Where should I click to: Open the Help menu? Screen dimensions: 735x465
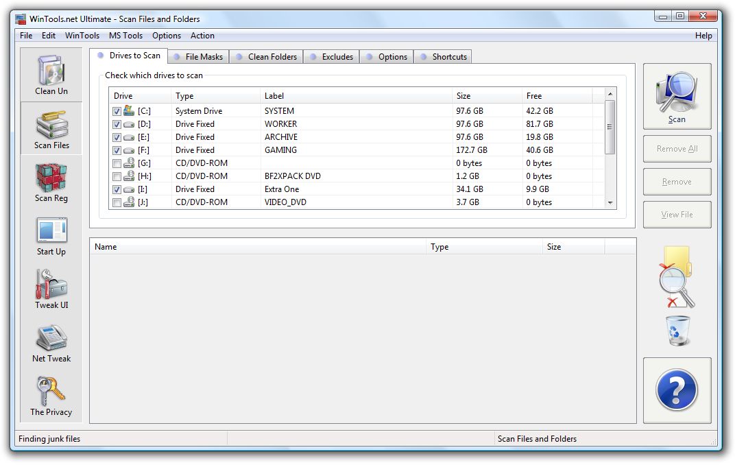[x=703, y=36]
